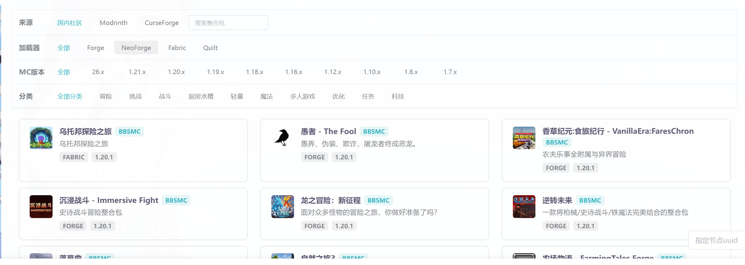Screen dimensions: 745x265
Task: Filter by the 魔法 category
Action: coord(266,96)
